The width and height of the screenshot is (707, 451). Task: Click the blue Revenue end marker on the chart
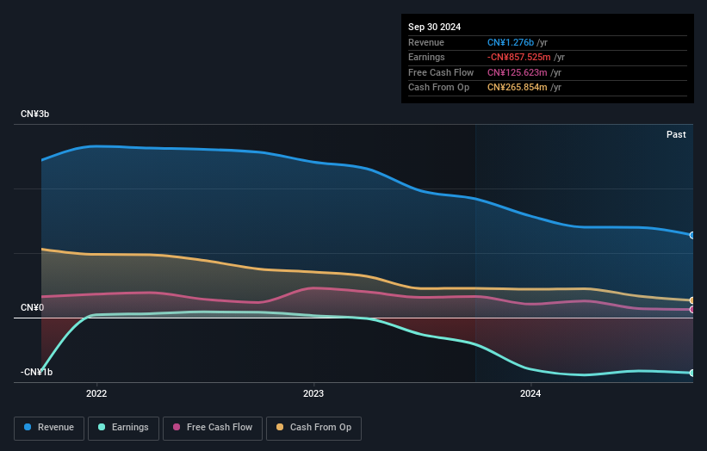pyautogui.click(x=692, y=235)
